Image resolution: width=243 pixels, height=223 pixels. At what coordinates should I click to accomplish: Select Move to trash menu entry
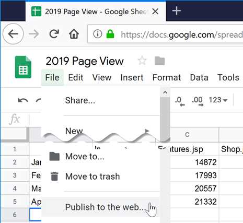click(x=100, y=177)
